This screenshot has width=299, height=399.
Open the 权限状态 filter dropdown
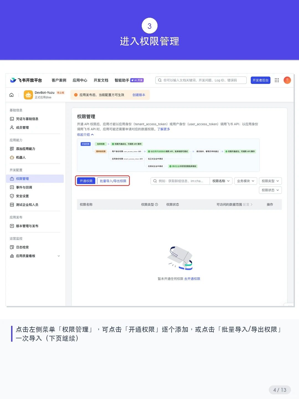click(270, 190)
